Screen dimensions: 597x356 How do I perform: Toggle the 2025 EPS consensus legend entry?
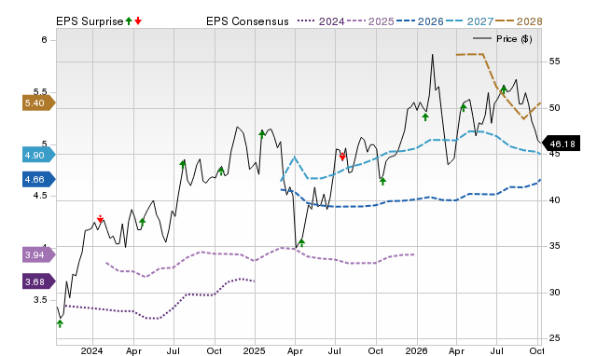pos(370,21)
